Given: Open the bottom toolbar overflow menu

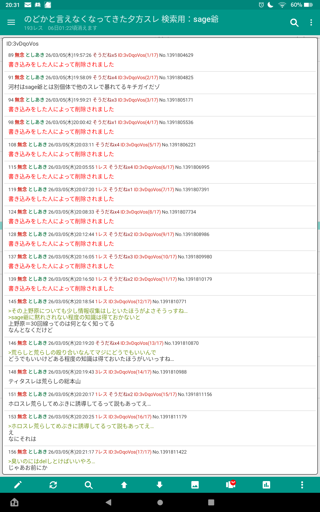Looking at the screenshot, I should (x=302, y=485).
